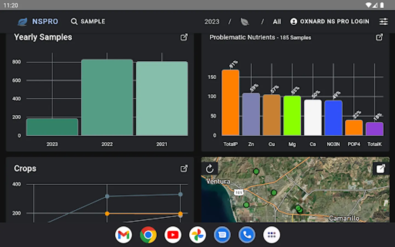Open the 2023 year filter

click(212, 22)
